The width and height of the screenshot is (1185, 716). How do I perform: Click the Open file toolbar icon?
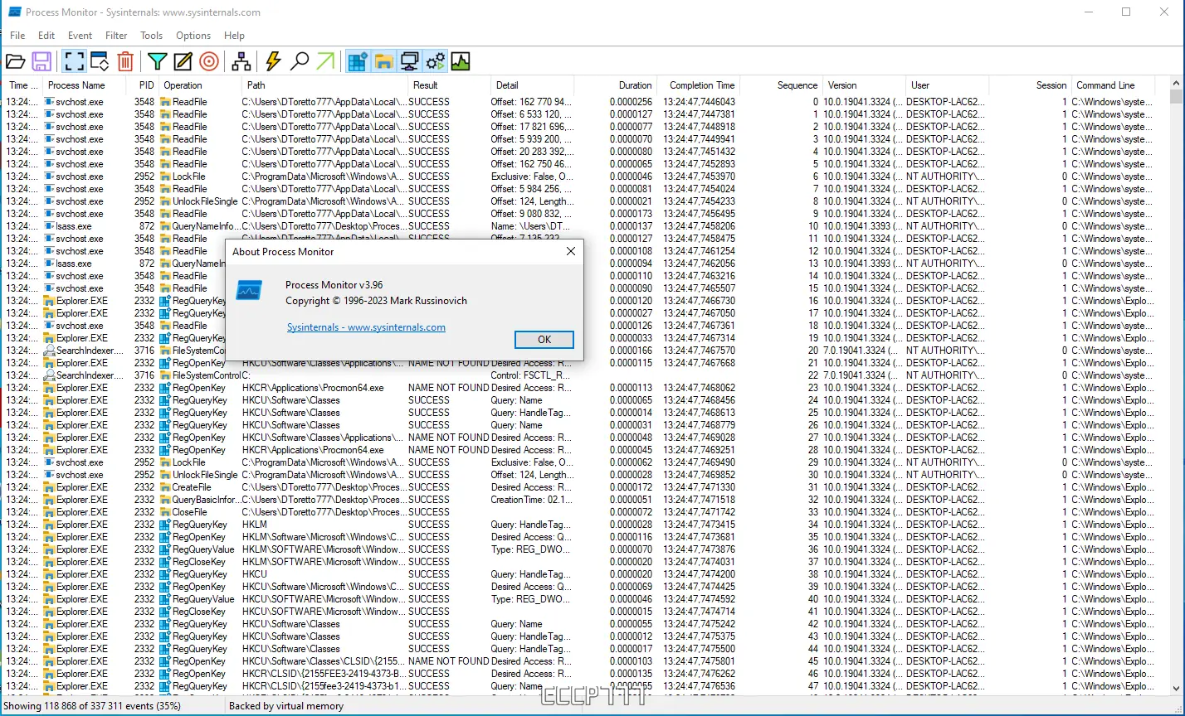[15, 61]
